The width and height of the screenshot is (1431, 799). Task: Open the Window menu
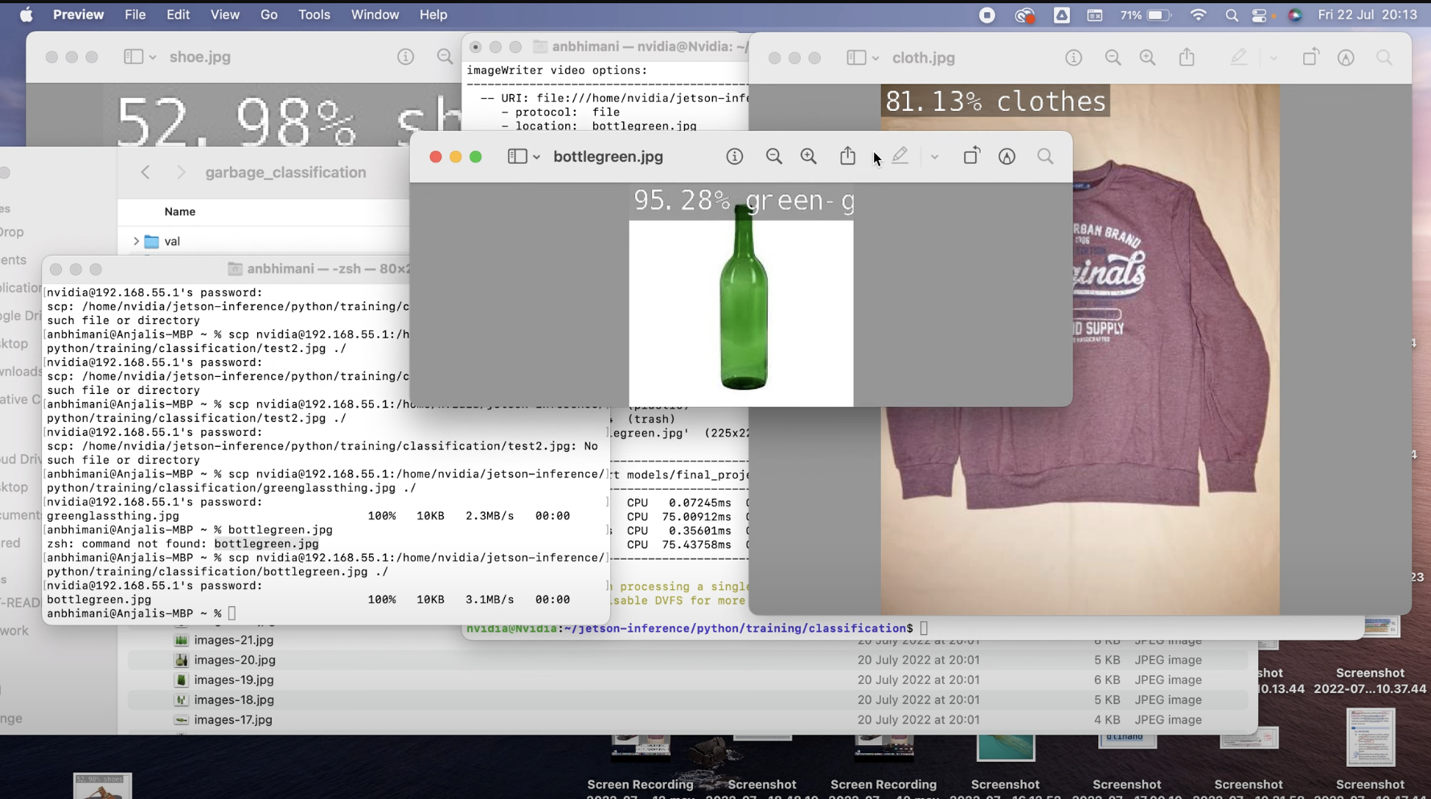click(x=375, y=14)
